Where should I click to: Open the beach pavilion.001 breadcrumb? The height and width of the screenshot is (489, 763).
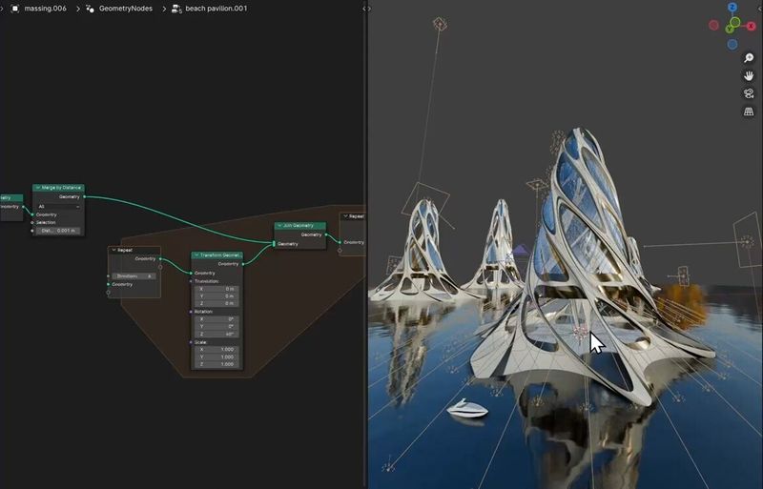coord(217,9)
